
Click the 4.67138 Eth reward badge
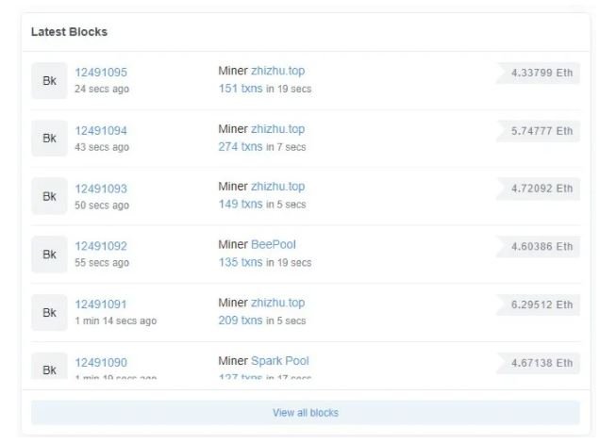click(538, 363)
